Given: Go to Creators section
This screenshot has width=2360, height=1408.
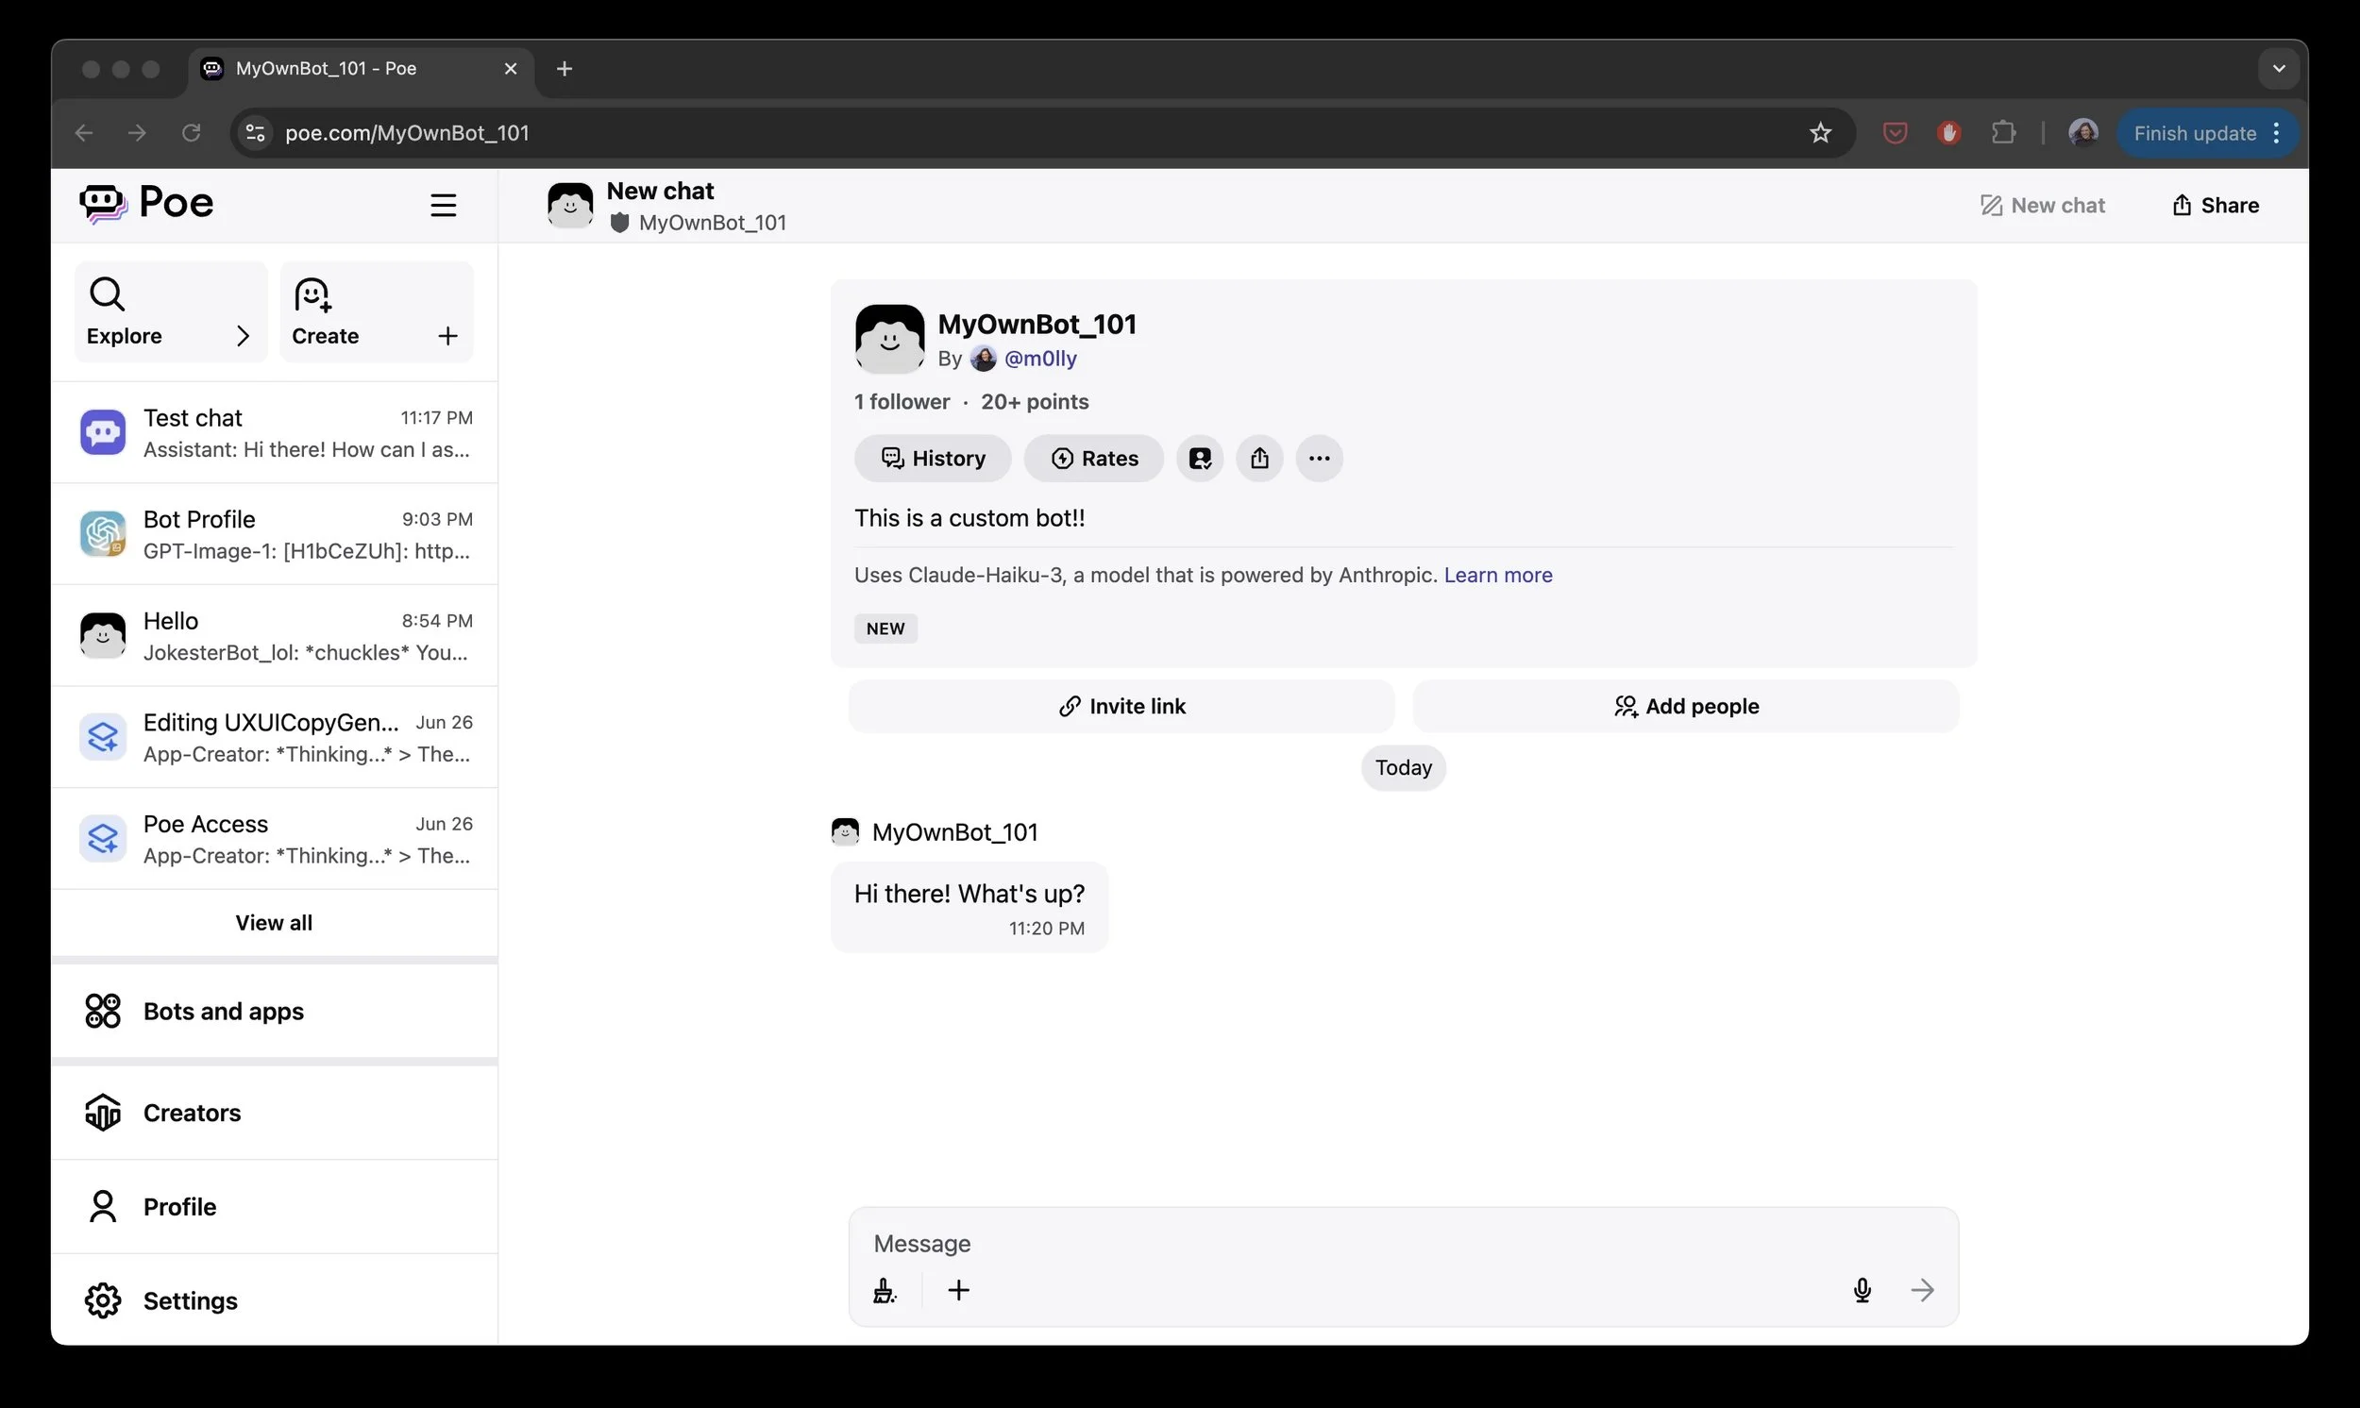Looking at the screenshot, I should pyautogui.click(x=192, y=1113).
